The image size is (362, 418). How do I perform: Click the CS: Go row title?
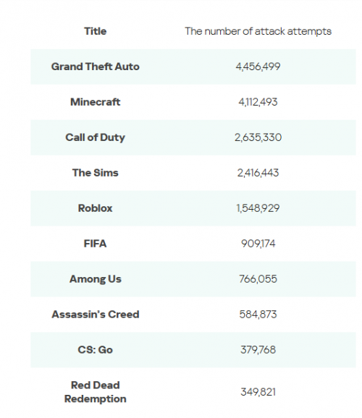click(96, 350)
